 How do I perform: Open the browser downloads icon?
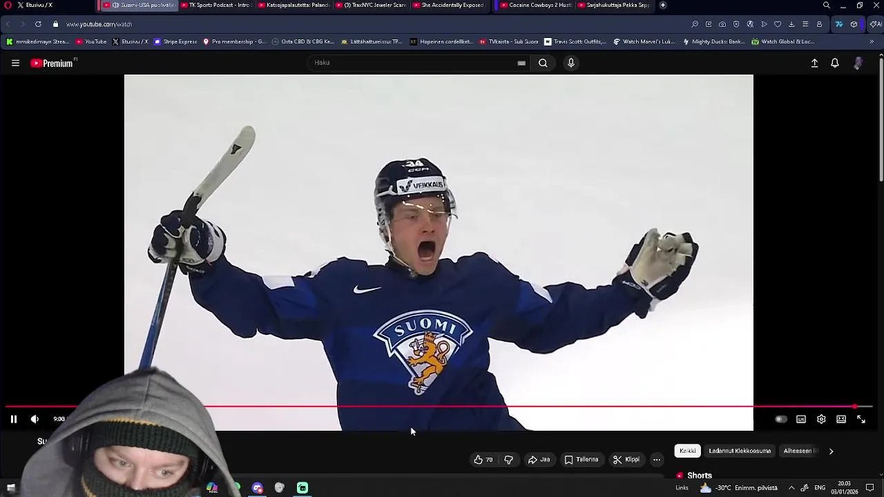point(791,24)
